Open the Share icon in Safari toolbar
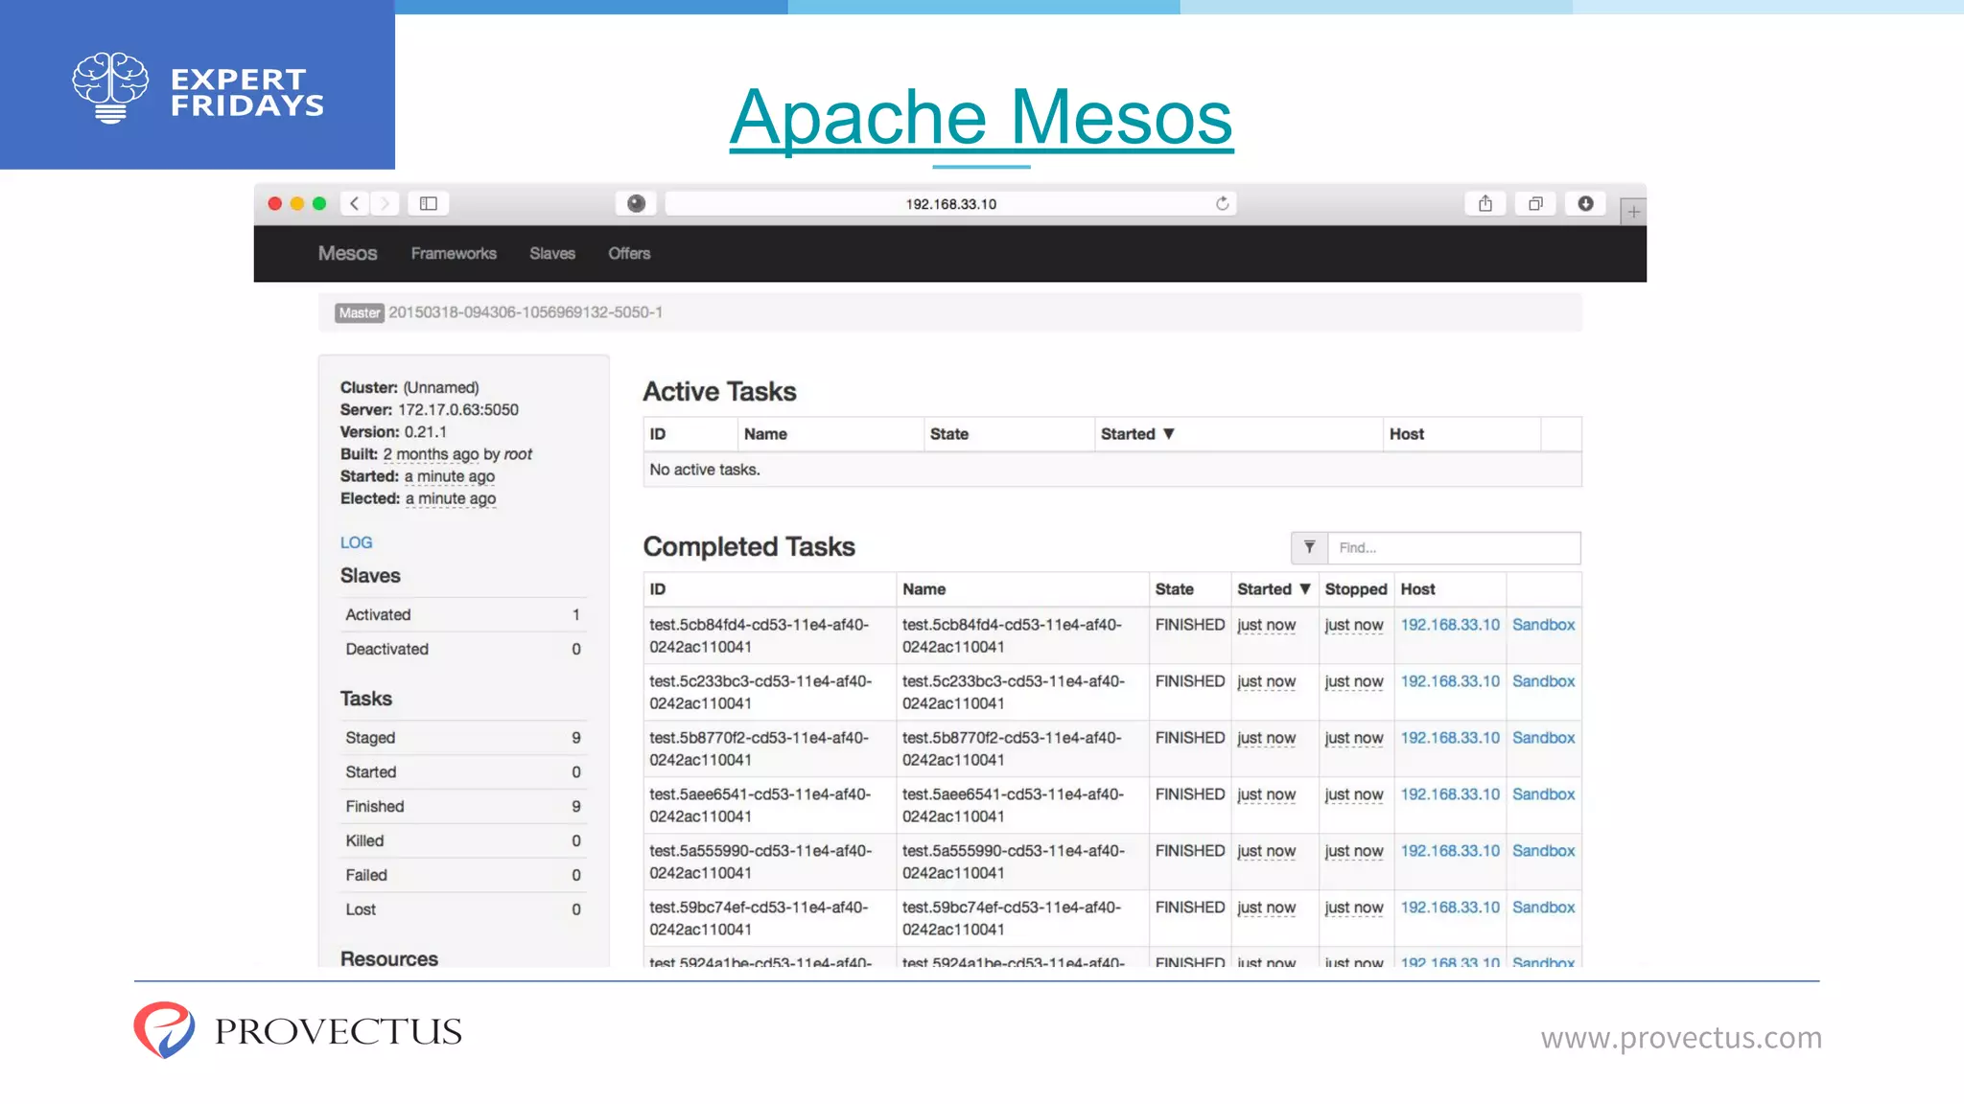 1485,203
